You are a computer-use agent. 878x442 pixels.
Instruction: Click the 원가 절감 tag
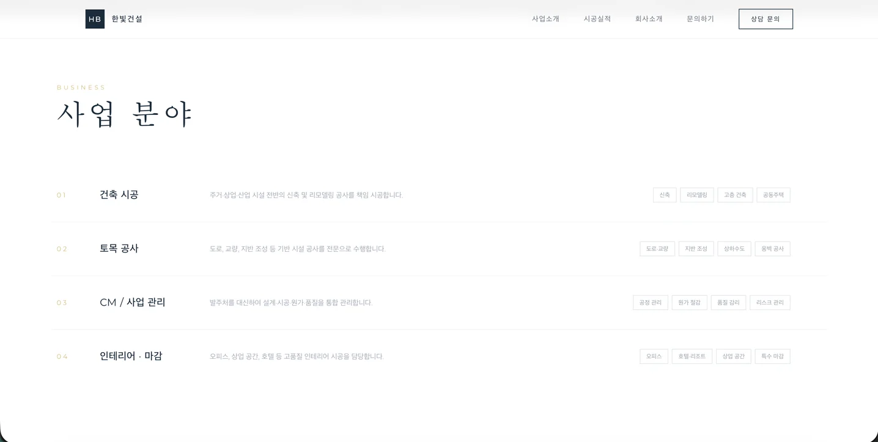(x=689, y=303)
